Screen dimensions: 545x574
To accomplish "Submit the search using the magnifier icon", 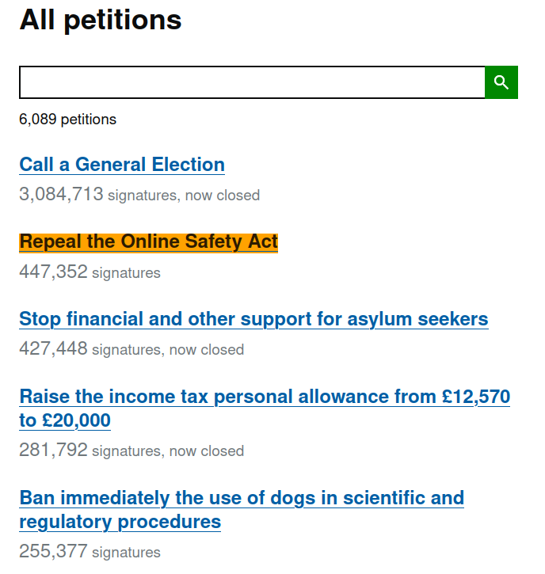I will 501,82.
